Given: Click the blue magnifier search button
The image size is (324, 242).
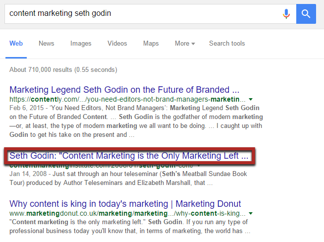Looking at the screenshot, I should (x=306, y=14).
